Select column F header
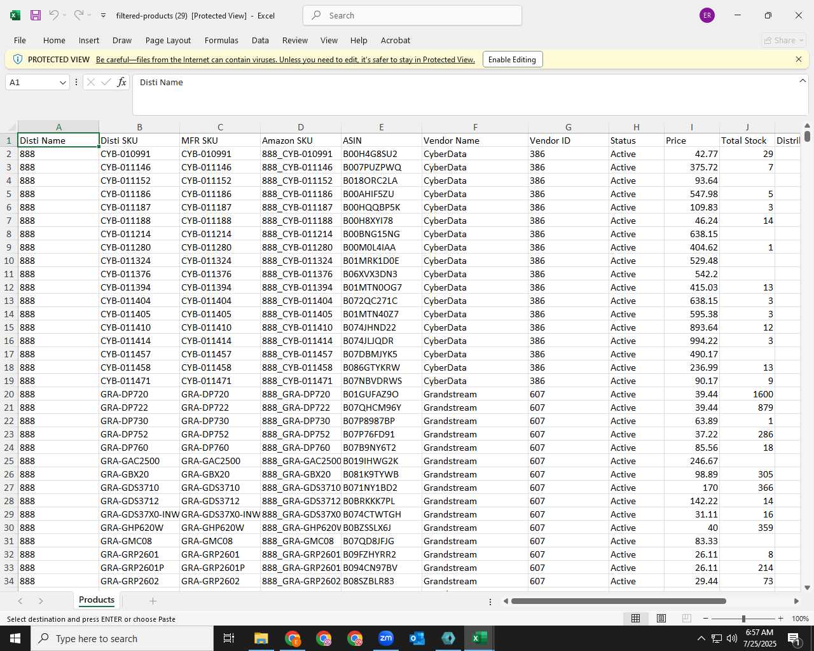This screenshot has height=651, width=814. pyautogui.click(x=475, y=127)
